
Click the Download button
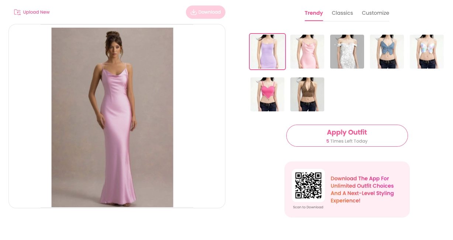[x=205, y=12]
